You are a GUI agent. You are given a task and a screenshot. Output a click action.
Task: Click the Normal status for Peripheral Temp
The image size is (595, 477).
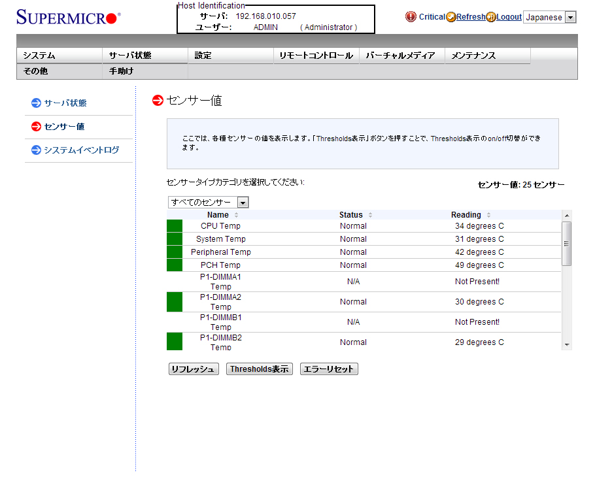tap(353, 252)
